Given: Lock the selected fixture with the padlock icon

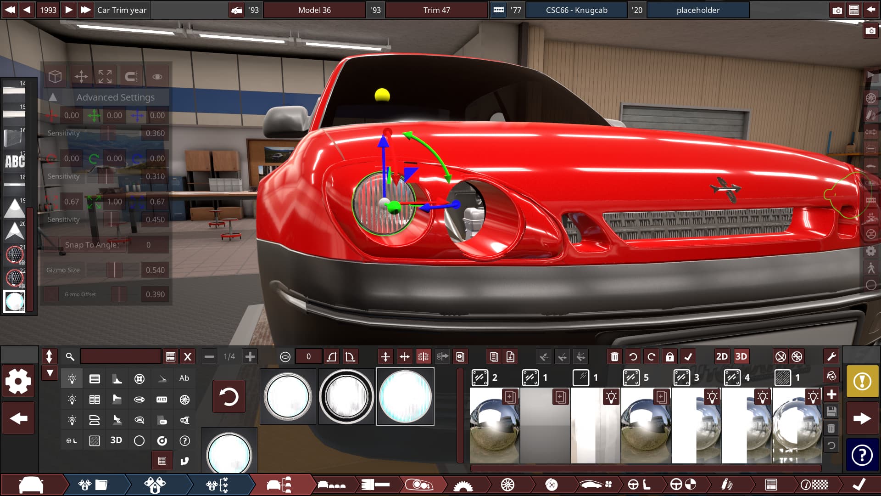Looking at the screenshot, I should click(x=669, y=357).
